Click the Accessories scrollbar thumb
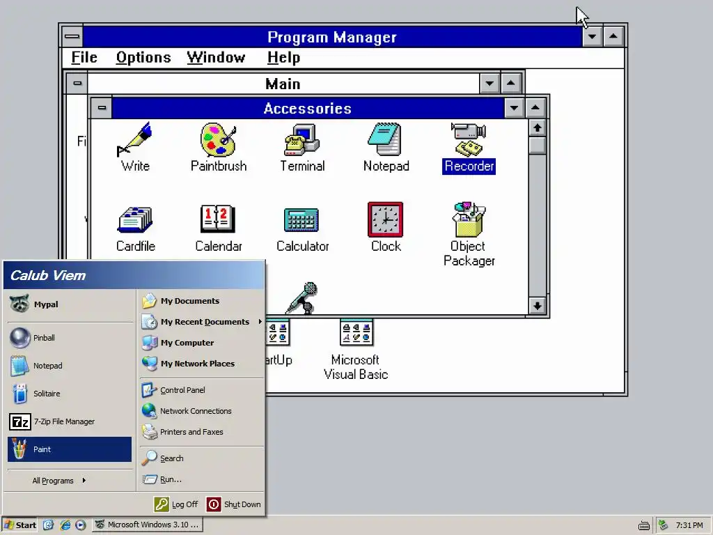 point(537,146)
